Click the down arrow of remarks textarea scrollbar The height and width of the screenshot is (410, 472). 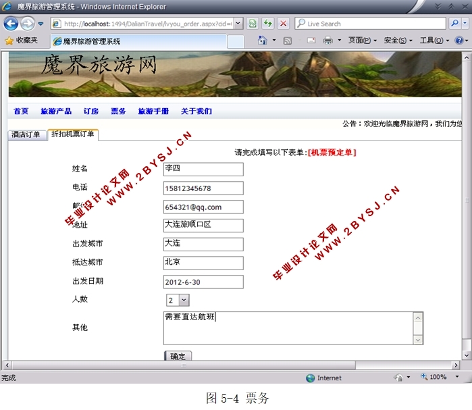pyautogui.click(x=418, y=340)
